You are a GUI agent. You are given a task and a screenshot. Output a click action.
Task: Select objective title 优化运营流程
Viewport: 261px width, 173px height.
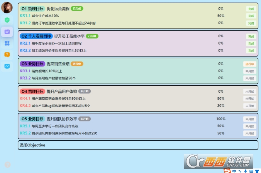58,8
